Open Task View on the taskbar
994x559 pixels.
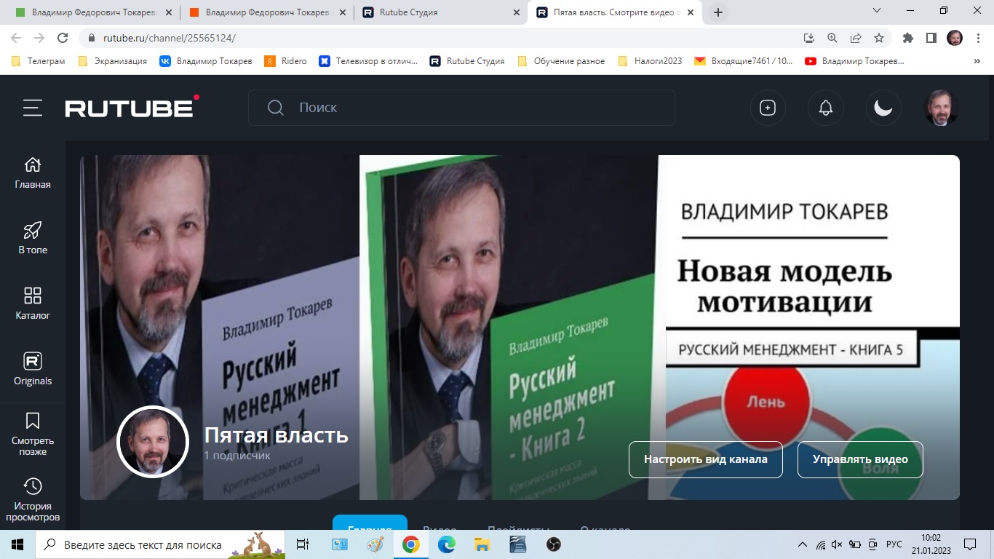[x=303, y=544]
